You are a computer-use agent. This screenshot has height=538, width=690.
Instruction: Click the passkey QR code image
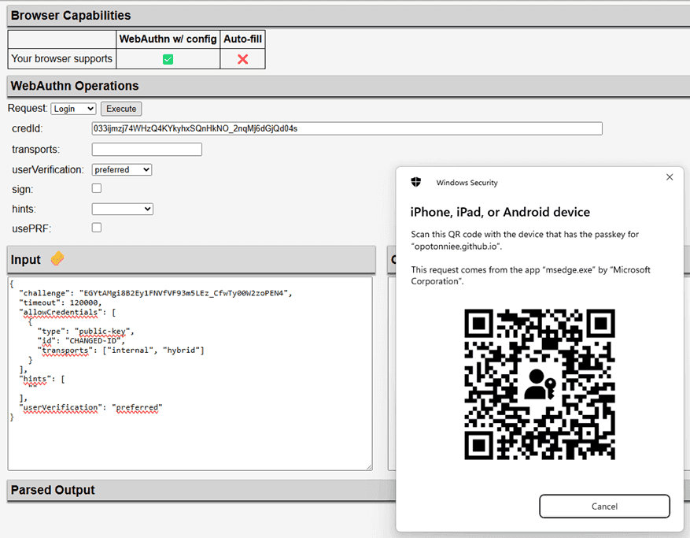(540, 384)
